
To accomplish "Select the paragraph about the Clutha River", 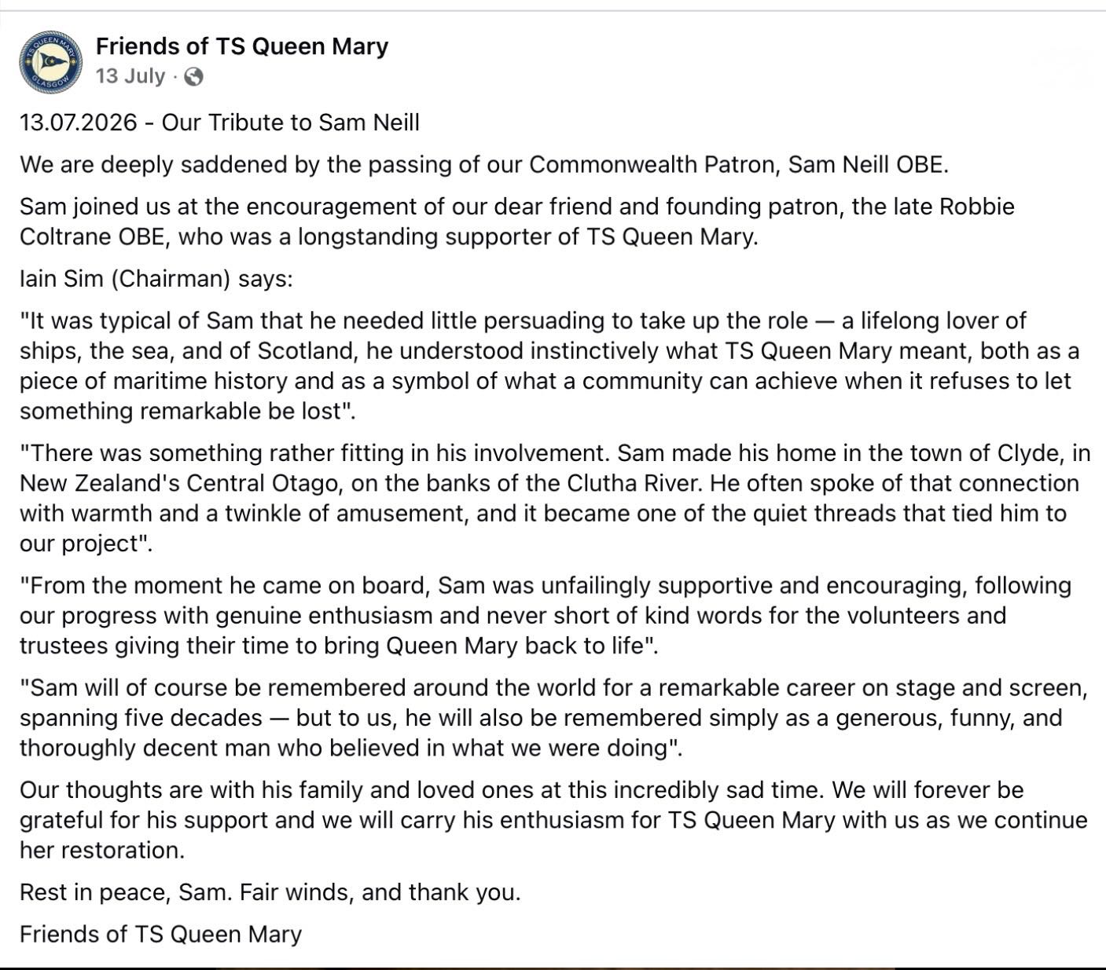I will coord(555,498).
